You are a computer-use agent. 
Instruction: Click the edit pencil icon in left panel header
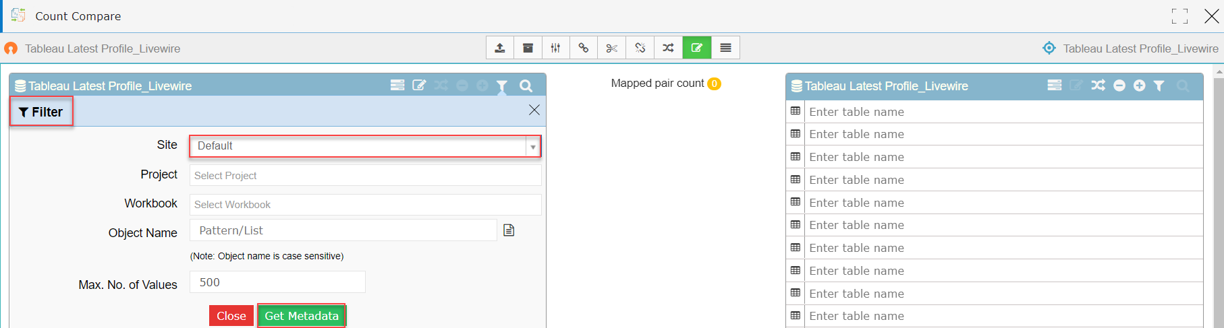click(419, 85)
